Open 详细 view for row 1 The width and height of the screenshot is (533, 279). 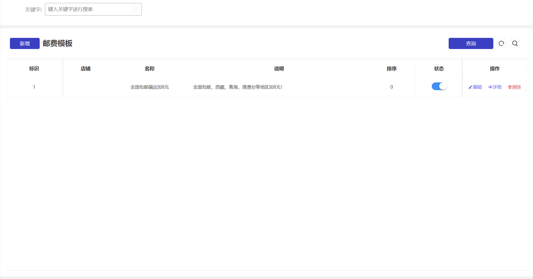click(x=495, y=87)
